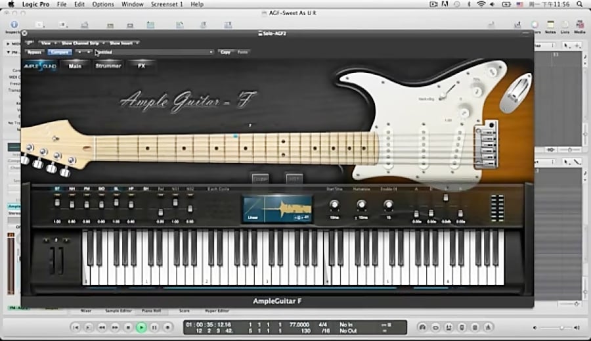Click the metronome button in the transport
This screenshot has width=591, height=341.
pos(488,327)
